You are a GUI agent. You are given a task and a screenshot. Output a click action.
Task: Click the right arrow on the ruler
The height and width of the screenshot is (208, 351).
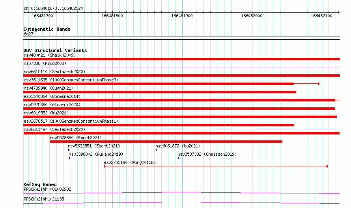338,12
